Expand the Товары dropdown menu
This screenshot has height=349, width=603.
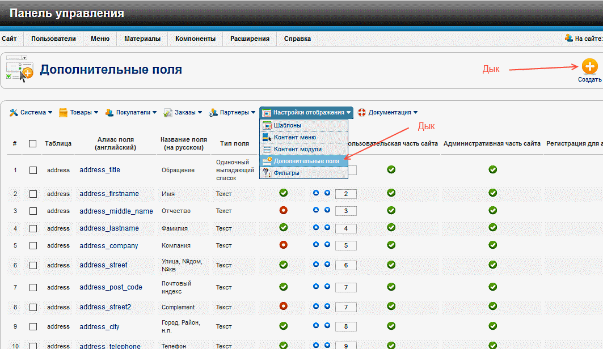point(79,113)
